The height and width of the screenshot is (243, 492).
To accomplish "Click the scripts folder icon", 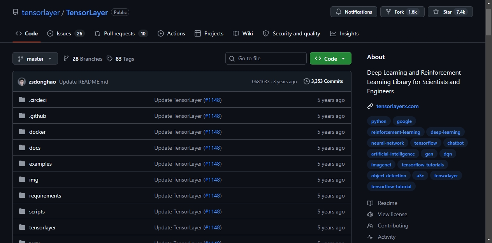I will 22,212.
